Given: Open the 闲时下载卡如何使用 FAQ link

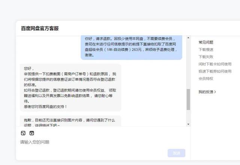Looking at the screenshot, I should point(215,64).
